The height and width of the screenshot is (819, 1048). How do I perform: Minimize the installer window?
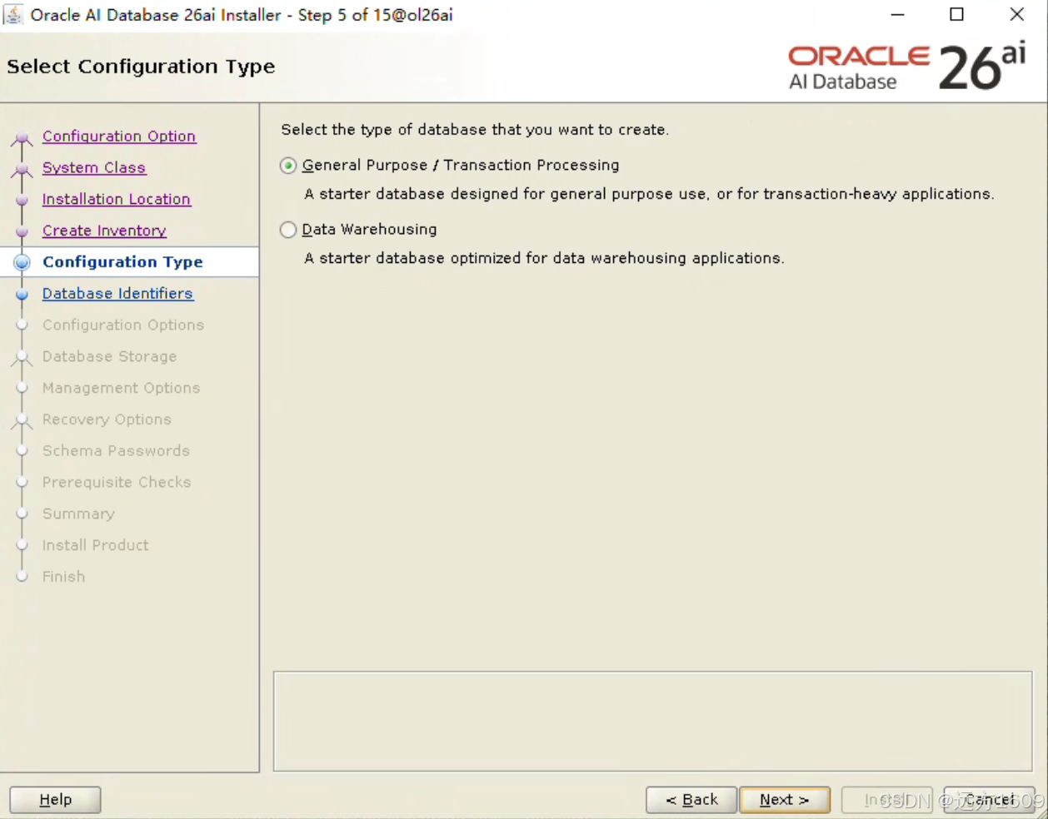click(x=897, y=14)
